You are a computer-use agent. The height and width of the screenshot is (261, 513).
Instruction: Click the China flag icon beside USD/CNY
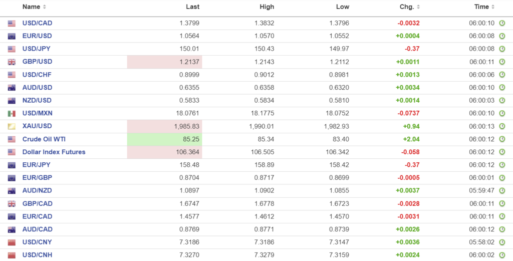pyautogui.click(x=12, y=242)
